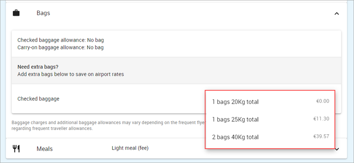Click the fork and knife Meals icon
The image size is (354, 163).
16,149
